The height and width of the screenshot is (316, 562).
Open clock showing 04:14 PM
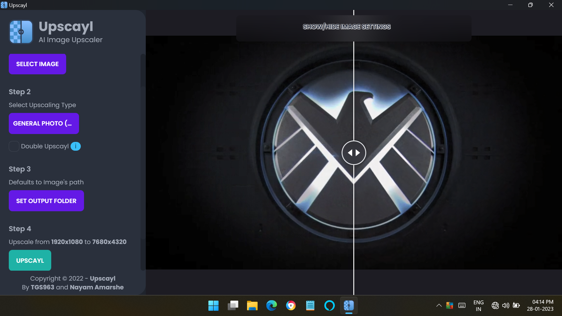coord(540,305)
